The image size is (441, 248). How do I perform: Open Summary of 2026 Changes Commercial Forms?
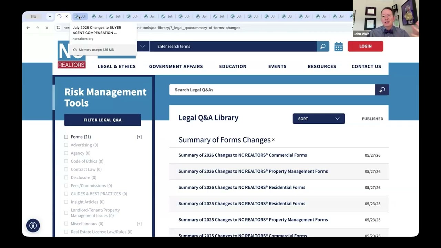point(243,155)
